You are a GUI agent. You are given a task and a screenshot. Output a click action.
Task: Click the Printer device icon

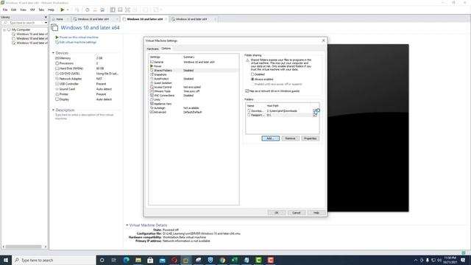point(57,94)
